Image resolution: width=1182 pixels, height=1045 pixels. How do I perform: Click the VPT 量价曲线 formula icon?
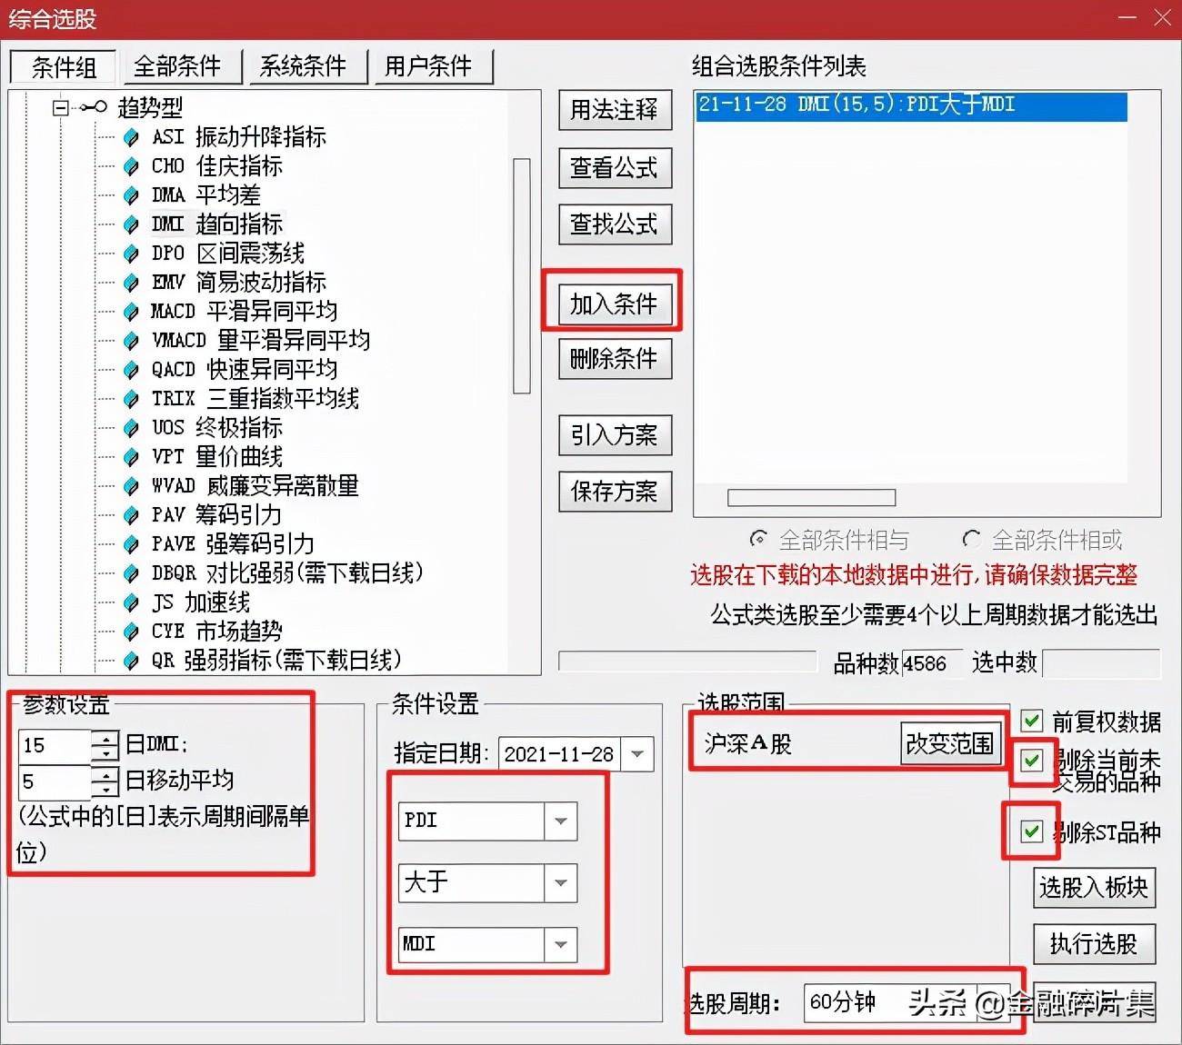click(131, 457)
